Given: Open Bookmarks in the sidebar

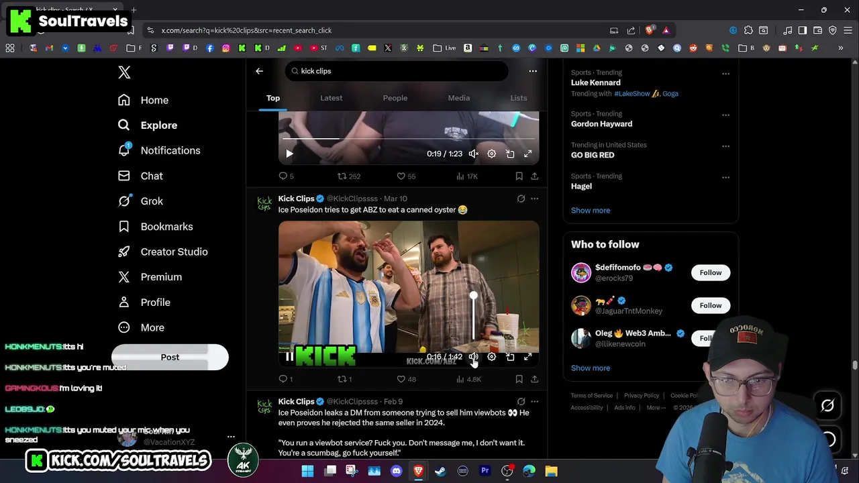Looking at the screenshot, I should (x=156, y=227).
